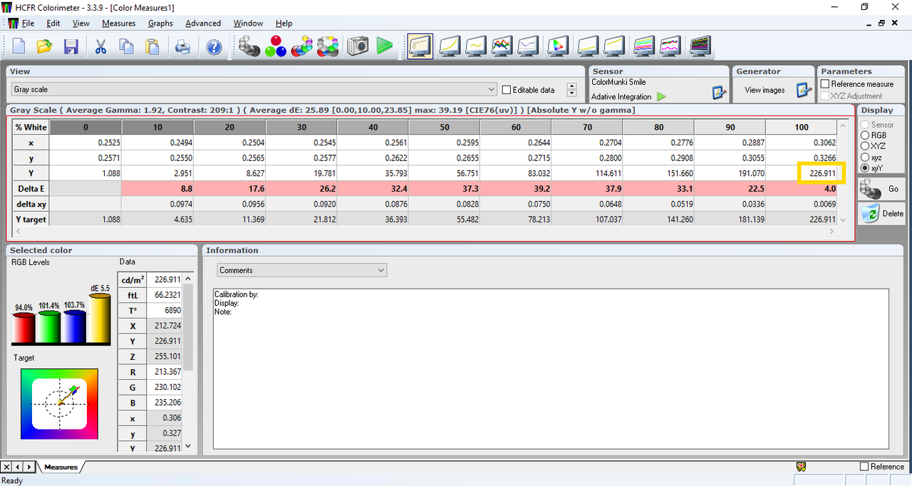Click status bar icon beside Reference checkbox
The image size is (912, 486).
tap(801, 466)
